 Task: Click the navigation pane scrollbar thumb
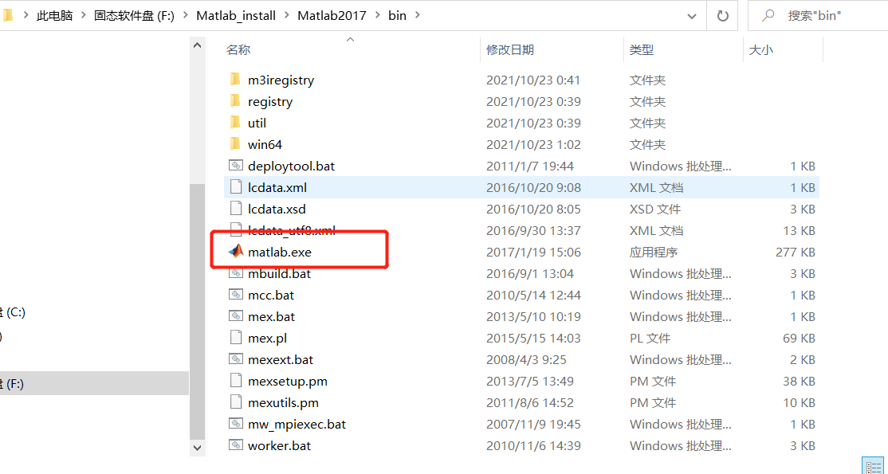197,311
